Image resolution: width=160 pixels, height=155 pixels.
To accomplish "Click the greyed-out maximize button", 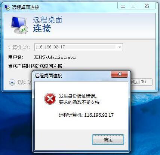I will pos(133,6).
